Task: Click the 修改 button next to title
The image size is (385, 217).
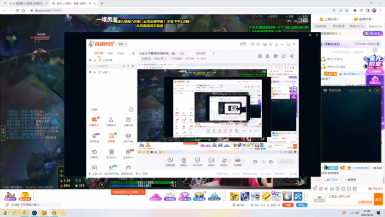Action: (182, 53)
